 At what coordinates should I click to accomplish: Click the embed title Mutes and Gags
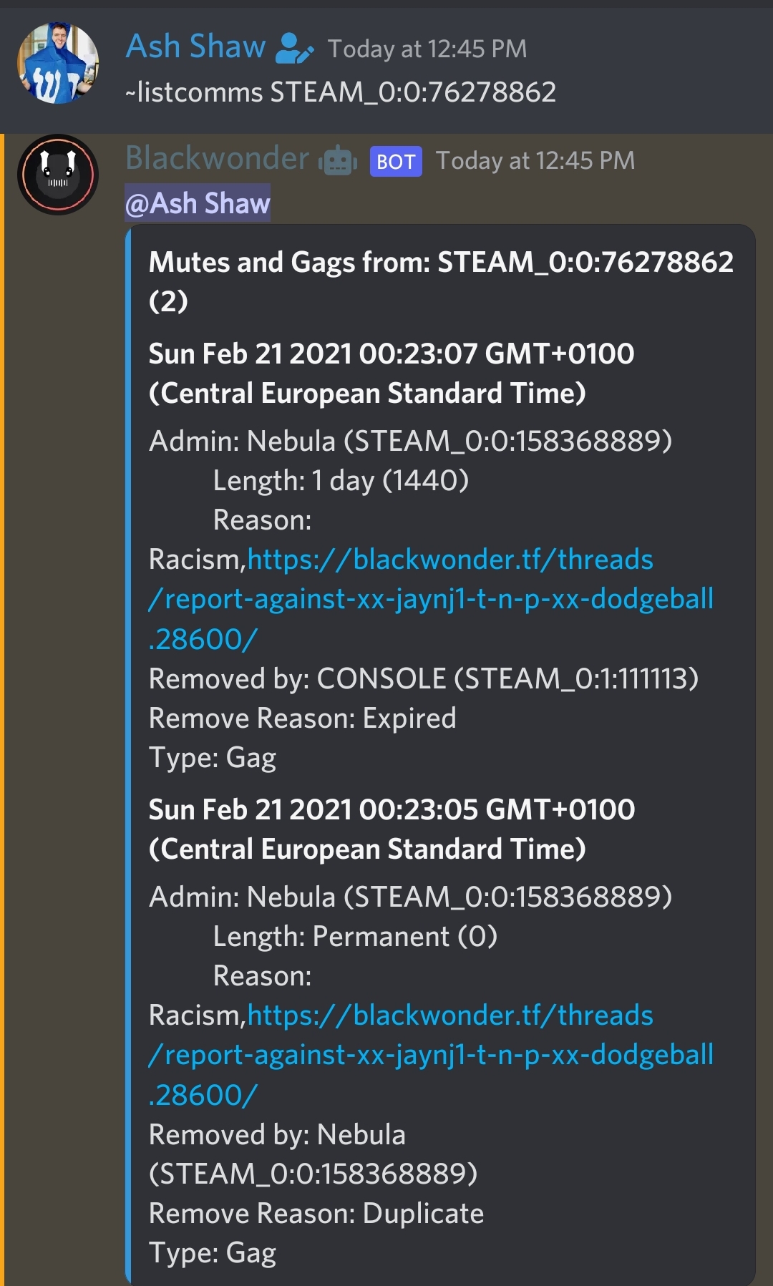click(441, 281)
